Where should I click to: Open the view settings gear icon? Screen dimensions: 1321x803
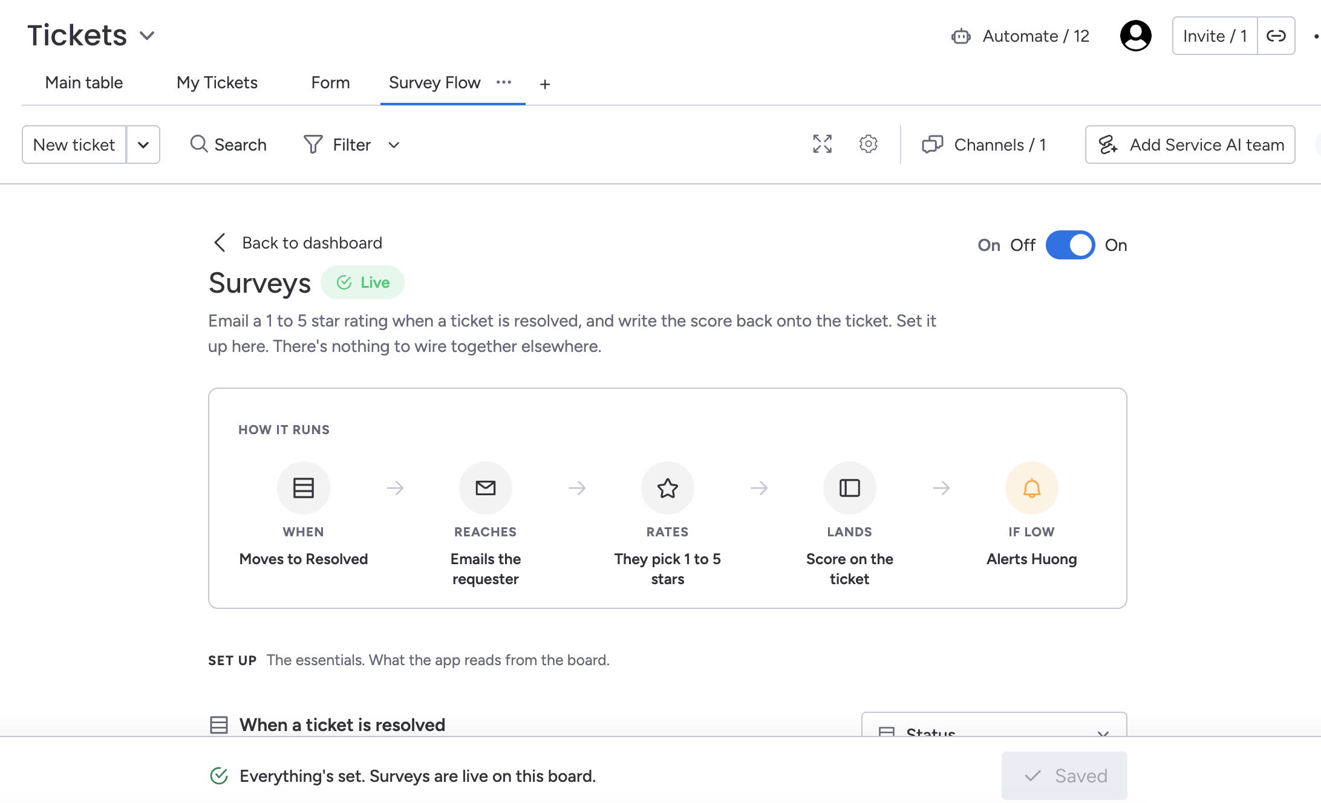pyautogui.click(x=868, y=144)
